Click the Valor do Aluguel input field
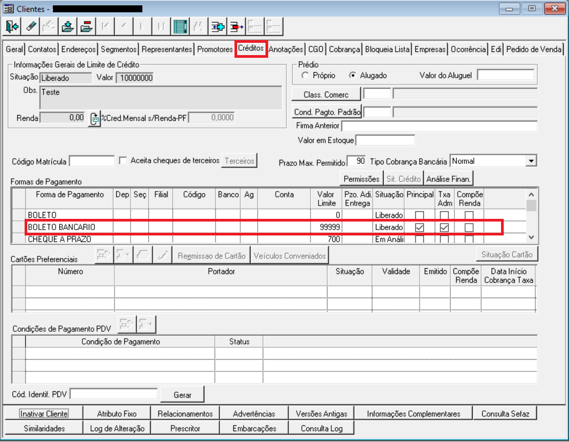 (x=505, y=75)
